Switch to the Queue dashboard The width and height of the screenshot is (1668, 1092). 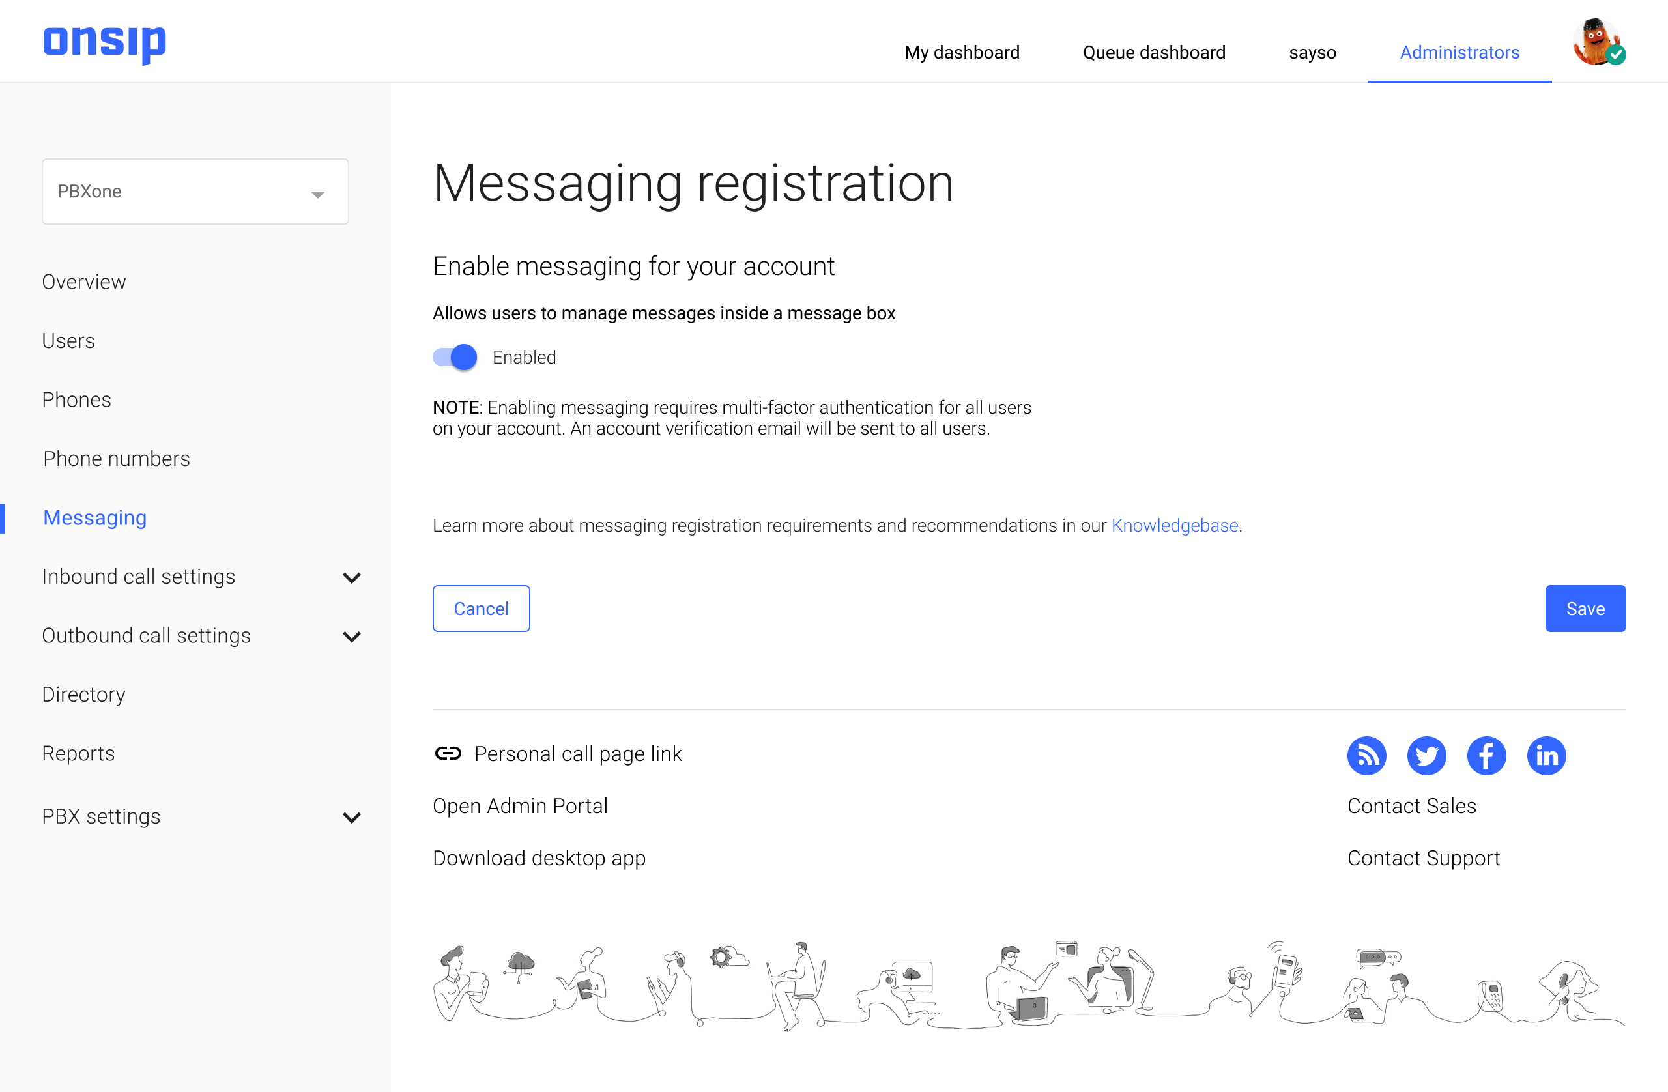(x=1153, y=52)
